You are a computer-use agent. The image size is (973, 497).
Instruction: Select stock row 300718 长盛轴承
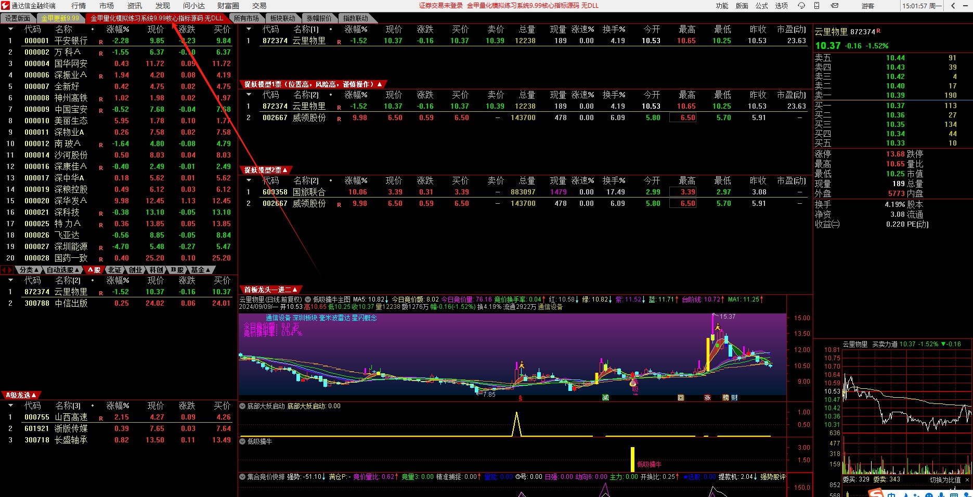(119, 440)
